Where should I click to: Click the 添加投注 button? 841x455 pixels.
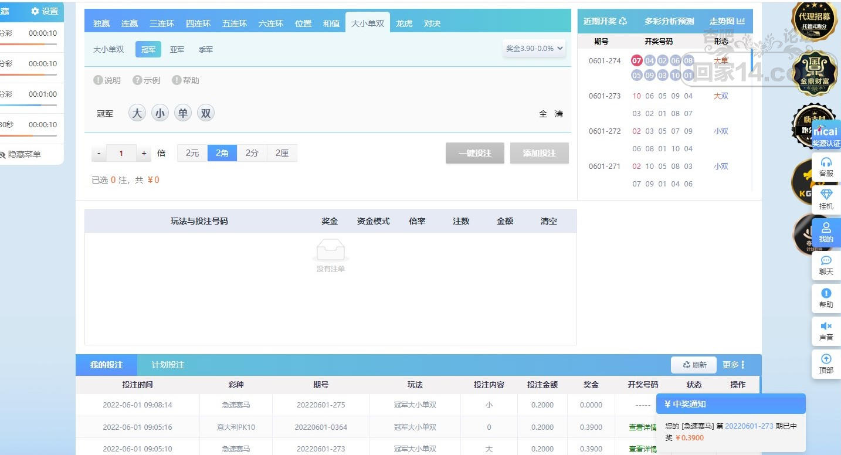click(x=539, y=153)
